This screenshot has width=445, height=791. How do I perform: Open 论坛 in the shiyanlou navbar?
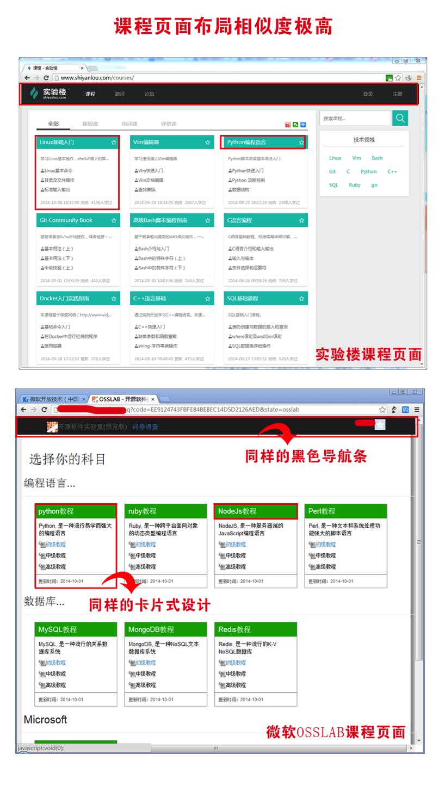(149, 94)
